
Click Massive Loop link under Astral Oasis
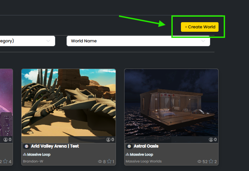click(x=142, y=155)
